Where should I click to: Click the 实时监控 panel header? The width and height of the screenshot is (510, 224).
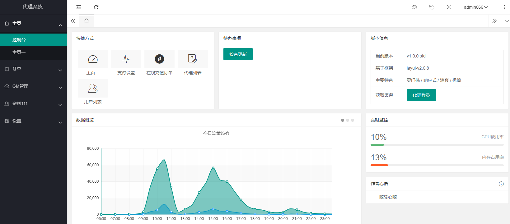437,120
